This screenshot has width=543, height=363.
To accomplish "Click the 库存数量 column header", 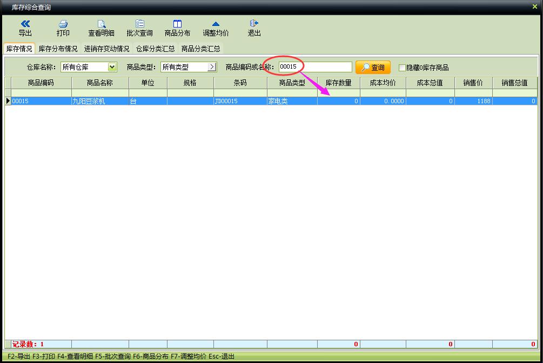I will pos(338,83).
